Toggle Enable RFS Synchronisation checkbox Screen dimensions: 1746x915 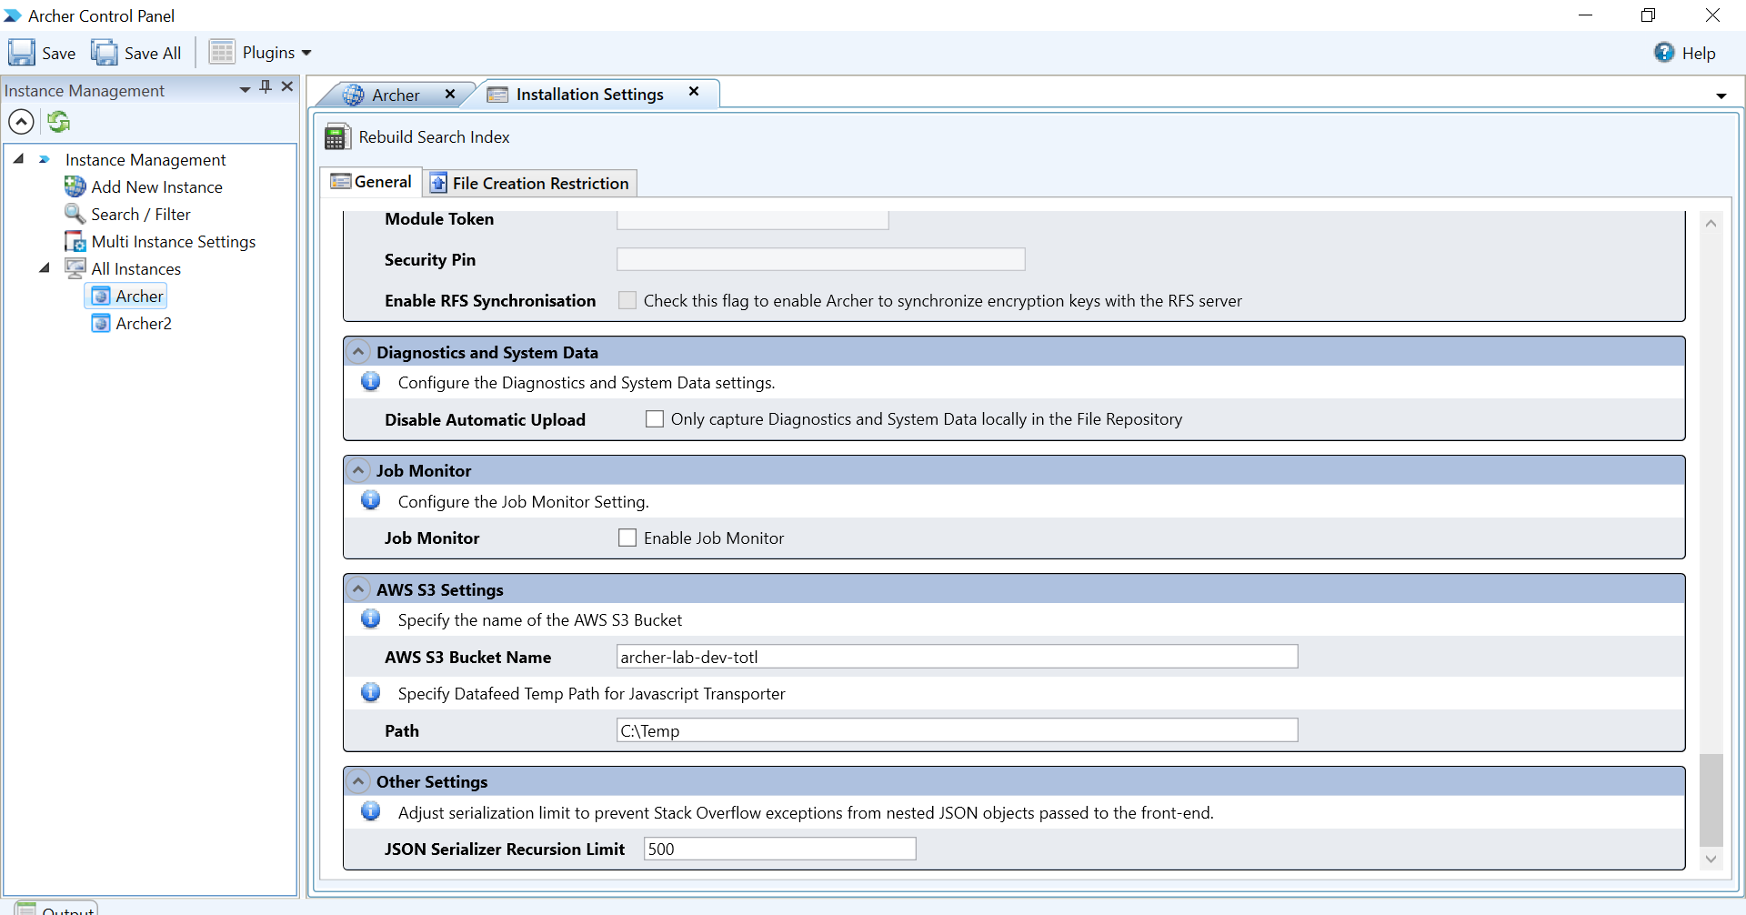pos(627,300)
